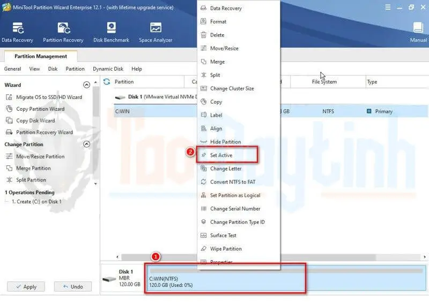This screenshot has height=304, width=429.
Task: Switch to the Partition Management tab
Action: pyautogui.click(x=41, y=56)
